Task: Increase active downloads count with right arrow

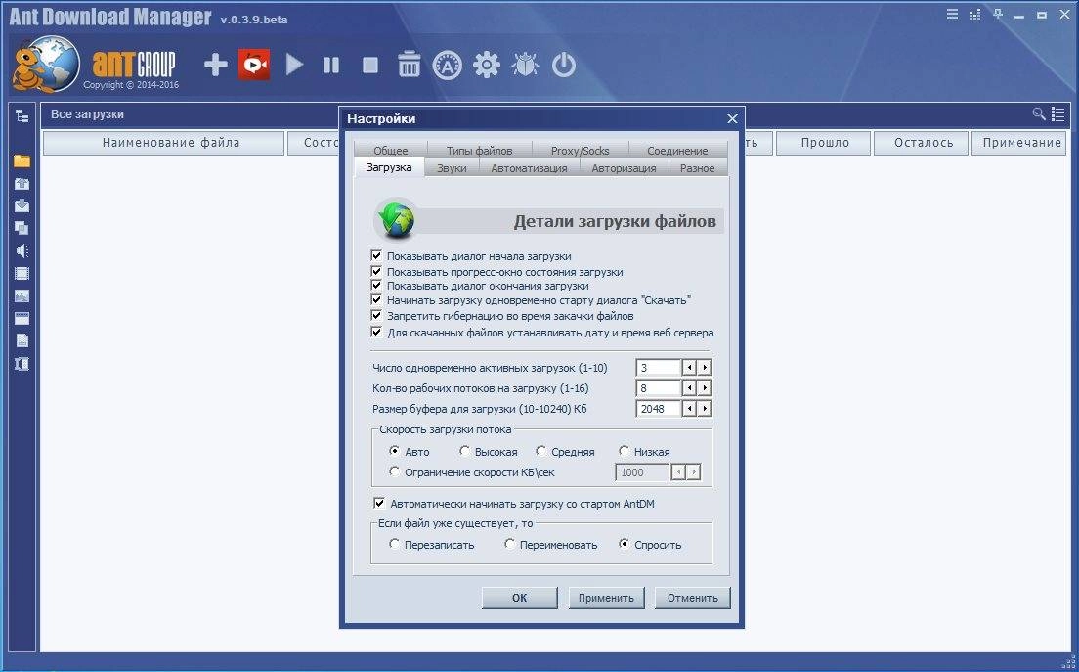Action: tap(704, 368)
